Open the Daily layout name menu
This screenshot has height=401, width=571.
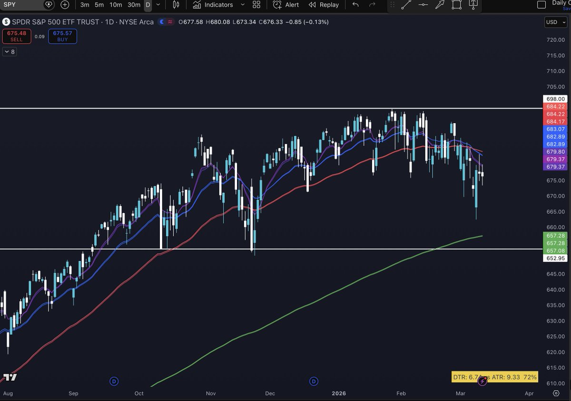pos(561,4)
